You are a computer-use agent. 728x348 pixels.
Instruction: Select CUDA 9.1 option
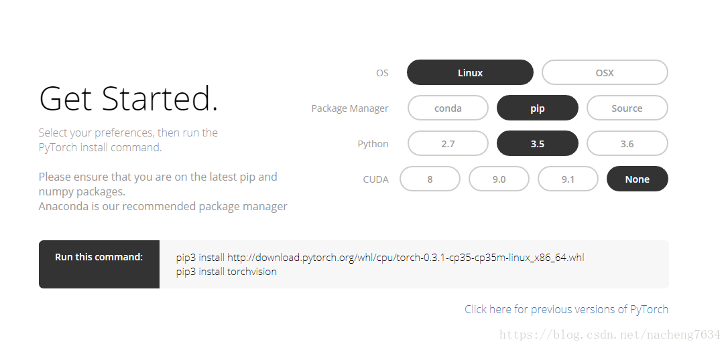coord(568,179)
